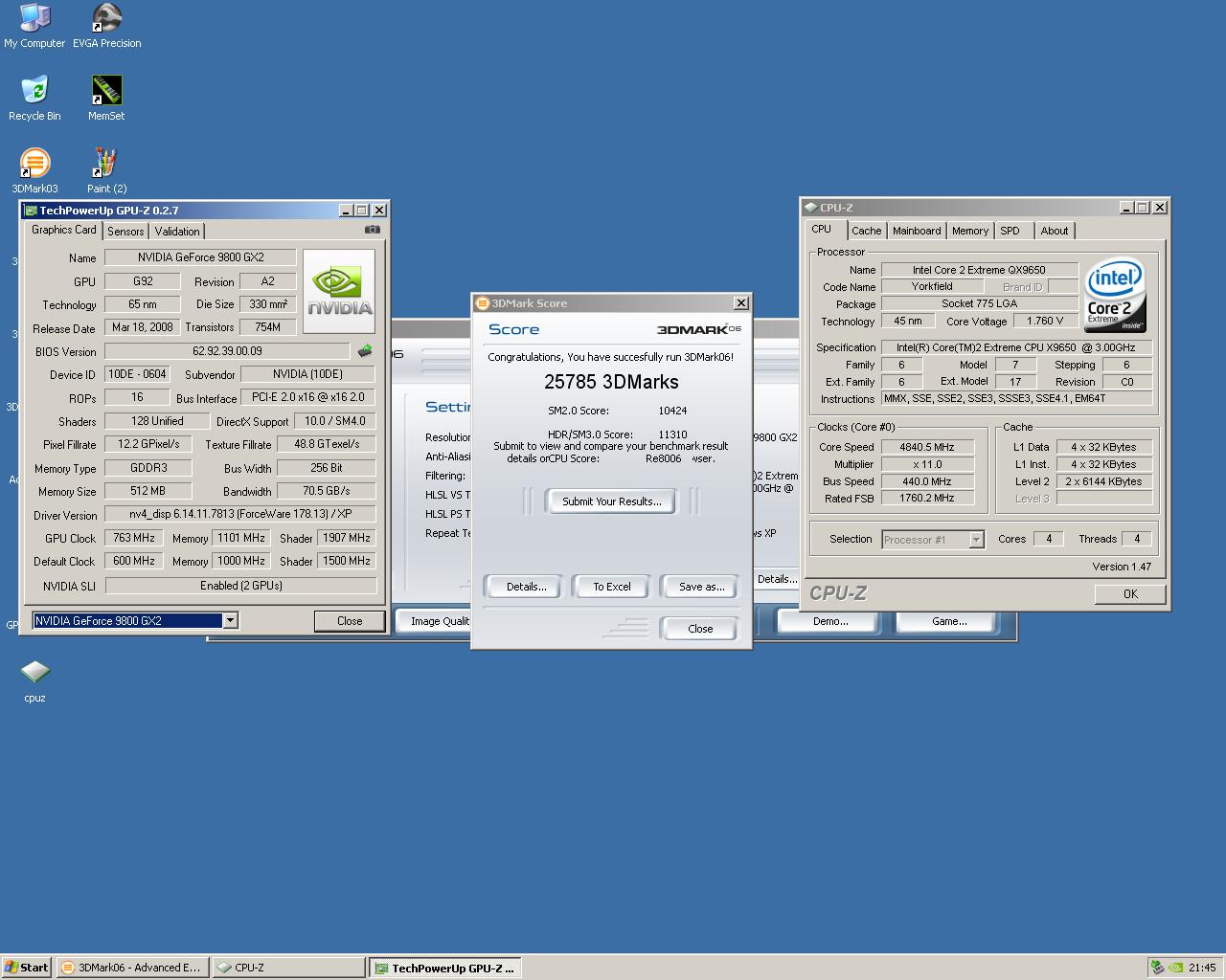
Task: Launch the MemSet desktop shortcut
Action: tap(106, 99)
